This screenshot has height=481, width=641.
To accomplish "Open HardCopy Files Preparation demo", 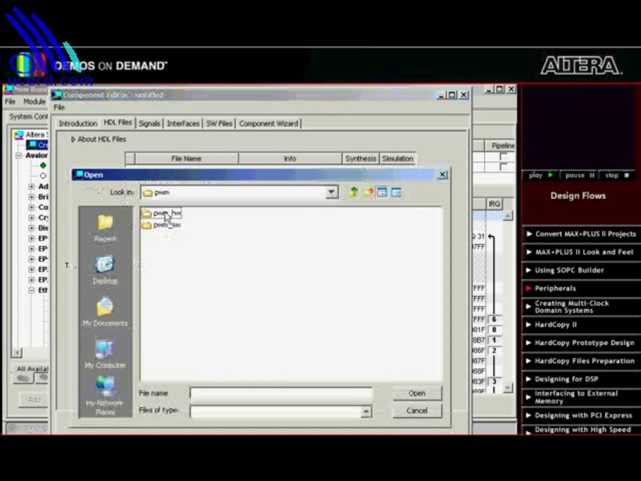I will (x=582, y=361).
